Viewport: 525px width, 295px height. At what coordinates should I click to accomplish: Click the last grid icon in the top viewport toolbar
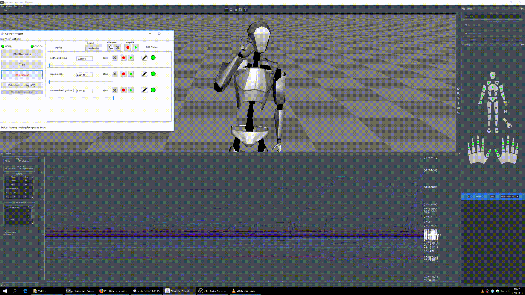click(246, 10)
